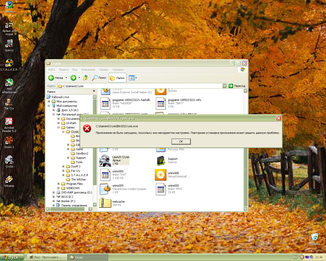Select the Support icon file in file list
This screenshot has width=326, height=261.
click(167, 160)
